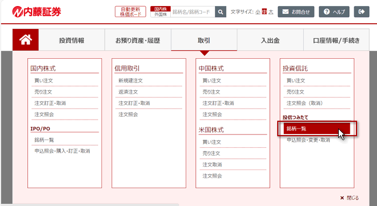Screen dimensions: 377x206
Task: Click the search magnifier button
Action: click(x=221, y=12)
